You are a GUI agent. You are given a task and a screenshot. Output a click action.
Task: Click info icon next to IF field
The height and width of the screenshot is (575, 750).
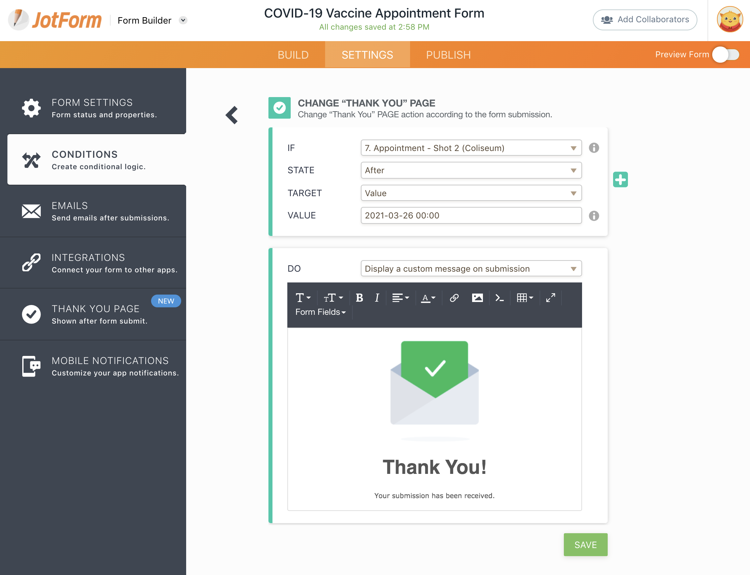pyautogui.click(x=594, y=148)
